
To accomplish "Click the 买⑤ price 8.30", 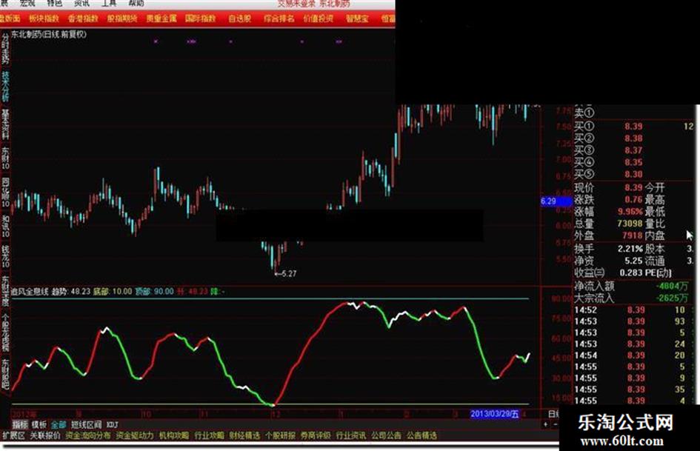I will pos(633,175).
